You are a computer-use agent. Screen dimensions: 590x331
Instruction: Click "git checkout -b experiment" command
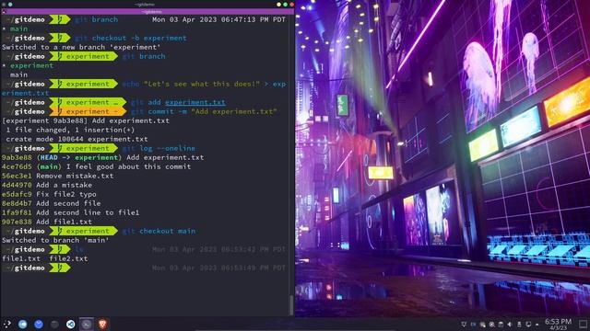pyautogui.click(x=131, y=38)
